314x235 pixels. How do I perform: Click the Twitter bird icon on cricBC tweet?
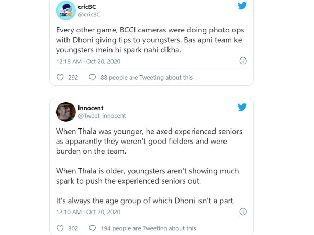click(x=242, y=6)
